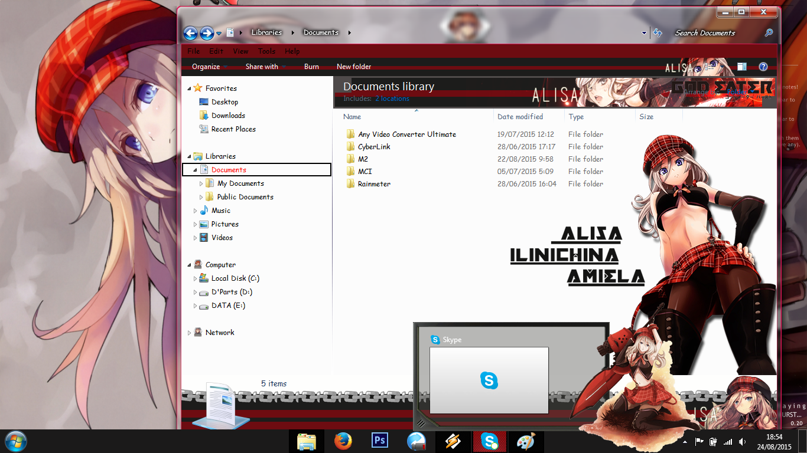The height and width of the screenshot is (453, 807).
Task: Click the address bar refresh icon
Action: 658,33
